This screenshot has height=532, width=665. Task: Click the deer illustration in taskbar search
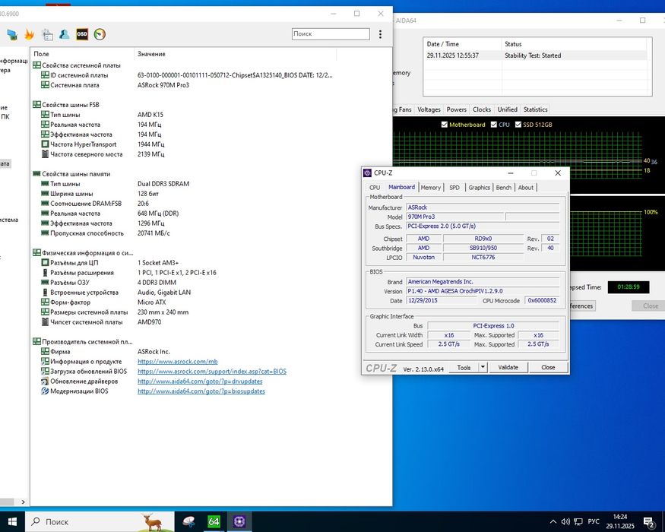(151, 521)
